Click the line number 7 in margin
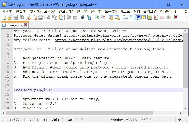Screen dimensions: 189x123 8,58
